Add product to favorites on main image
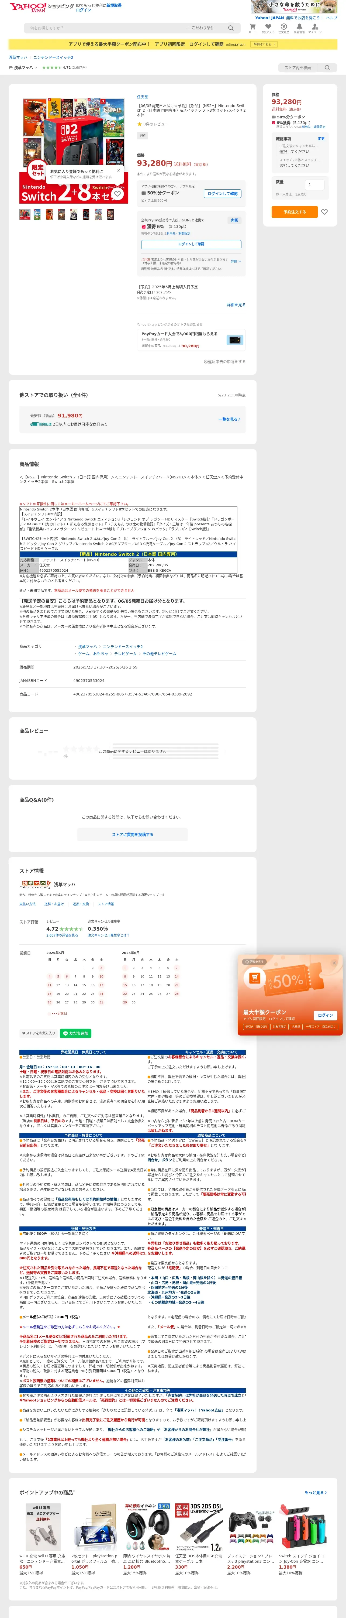Screen dimensions: 346x1618 (117, 194)
